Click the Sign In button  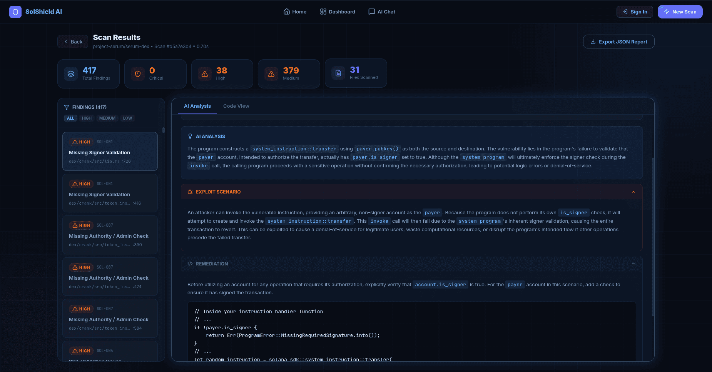635,12
